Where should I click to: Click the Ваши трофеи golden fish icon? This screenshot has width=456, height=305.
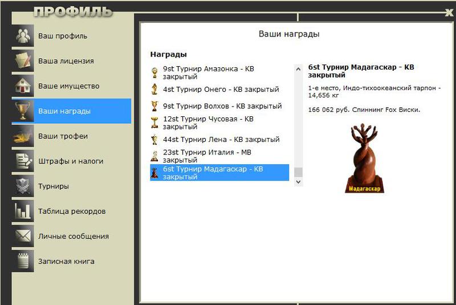click(x=23, y=136)
